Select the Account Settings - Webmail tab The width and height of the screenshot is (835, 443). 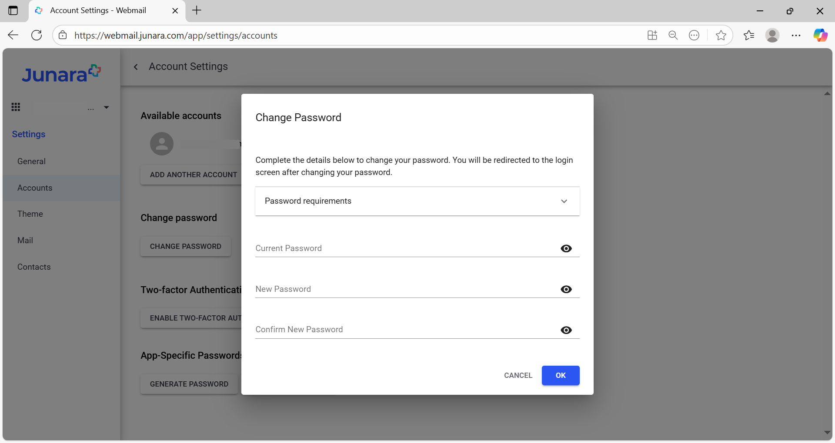pyautogui.click(x=107, y=11)
